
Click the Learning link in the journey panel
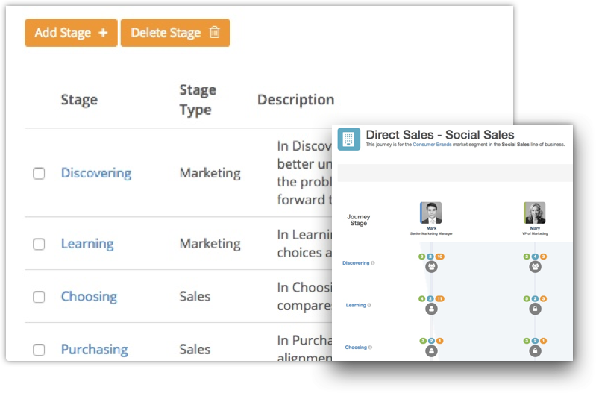click(x=356, y=305)
